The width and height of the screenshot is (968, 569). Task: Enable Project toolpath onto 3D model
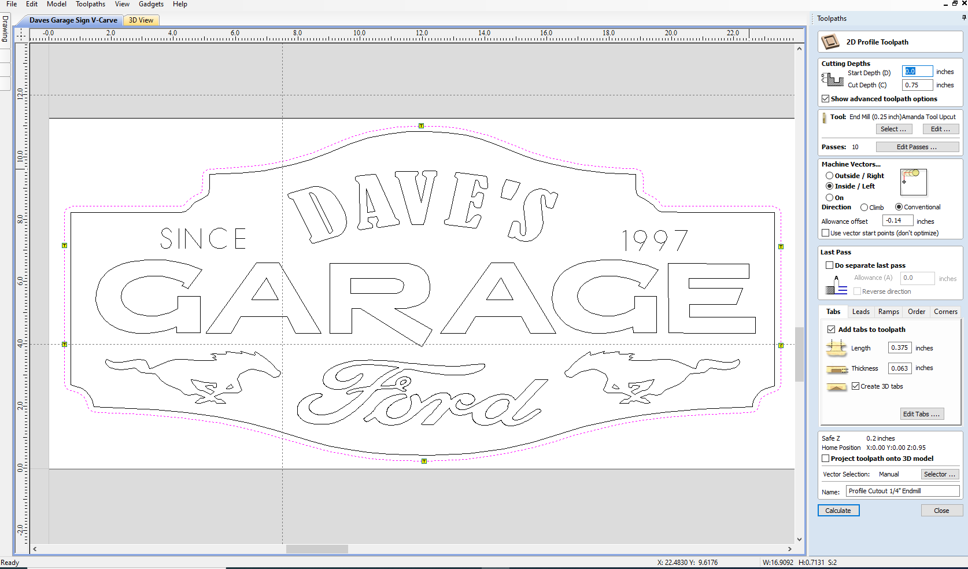click(x=826, y=459)
